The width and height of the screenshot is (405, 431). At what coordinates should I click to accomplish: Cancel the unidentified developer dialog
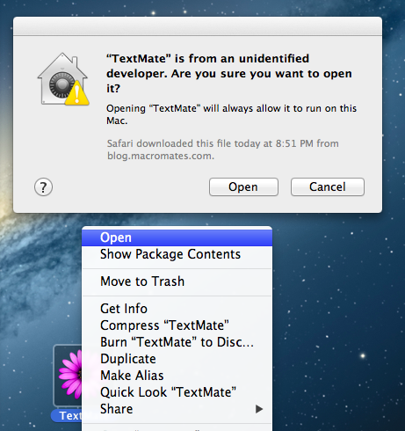(x=328, y=186)
